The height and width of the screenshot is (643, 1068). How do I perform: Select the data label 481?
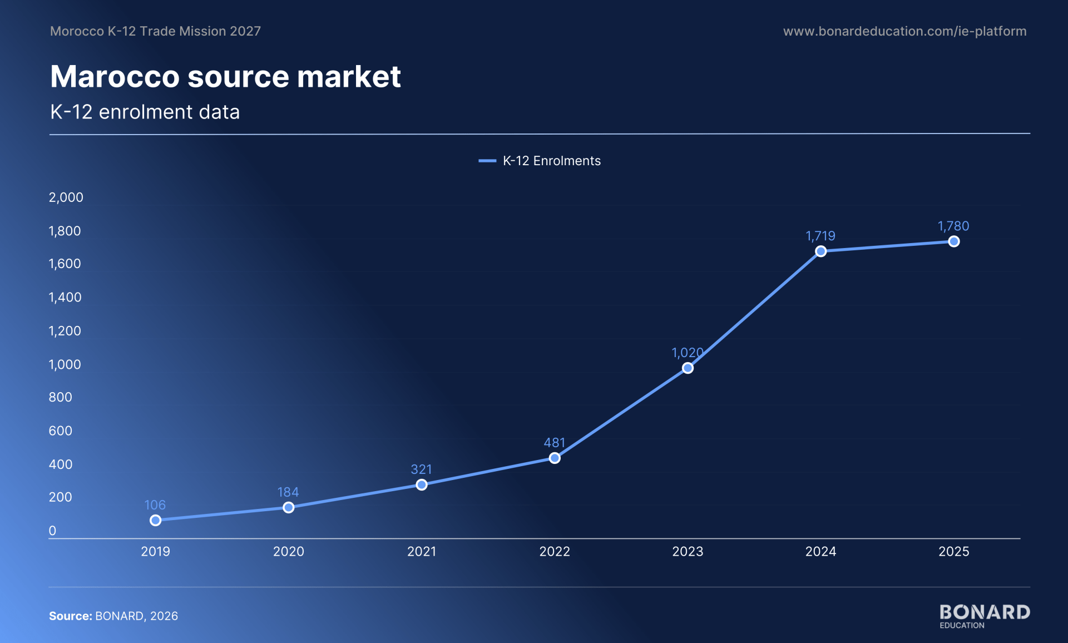tap(555, 443)
